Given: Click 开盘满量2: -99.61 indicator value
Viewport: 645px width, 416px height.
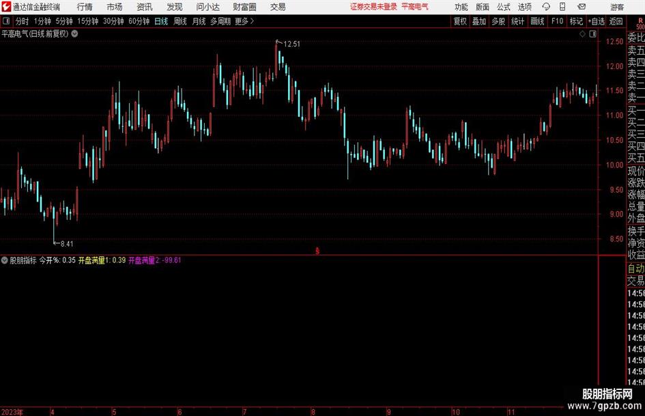Looking at the screenshot, I should (155, 260).
